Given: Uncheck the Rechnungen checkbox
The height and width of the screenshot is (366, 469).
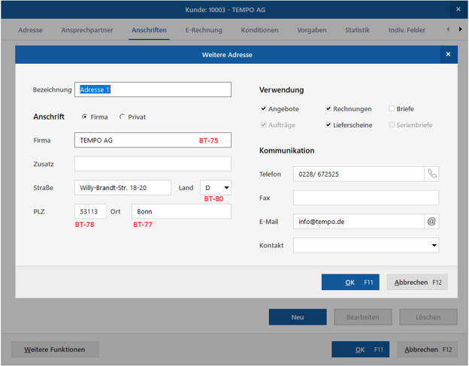Looking at the screenshot, I should 328,109.
